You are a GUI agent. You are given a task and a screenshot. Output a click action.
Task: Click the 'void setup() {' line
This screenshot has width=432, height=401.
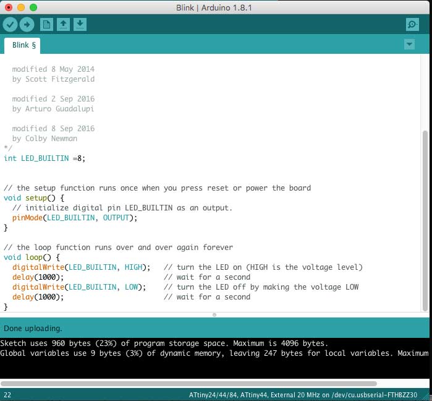pyautogui.click(x=34, y=198)
